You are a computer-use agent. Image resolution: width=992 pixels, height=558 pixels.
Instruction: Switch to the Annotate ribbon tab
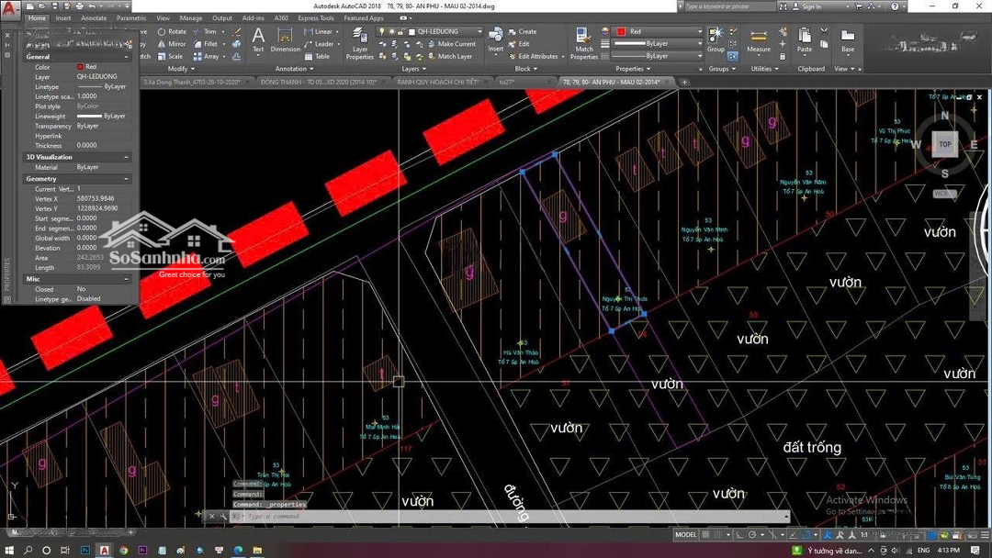(x=94, y=17)
